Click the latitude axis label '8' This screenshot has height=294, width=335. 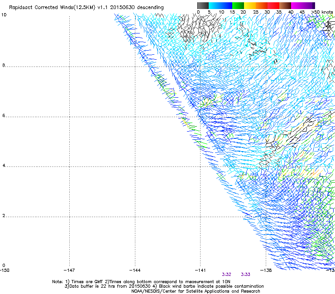coord(4,65)
